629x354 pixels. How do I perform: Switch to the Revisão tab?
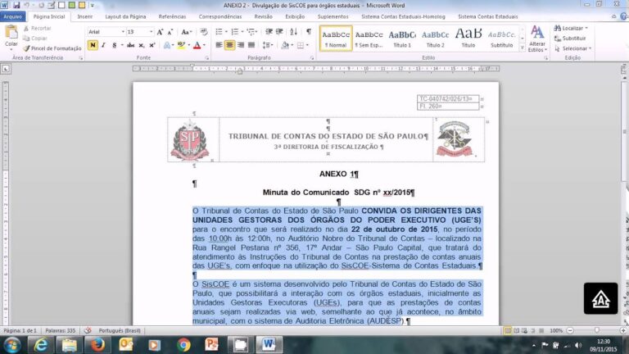coord(263,16)
